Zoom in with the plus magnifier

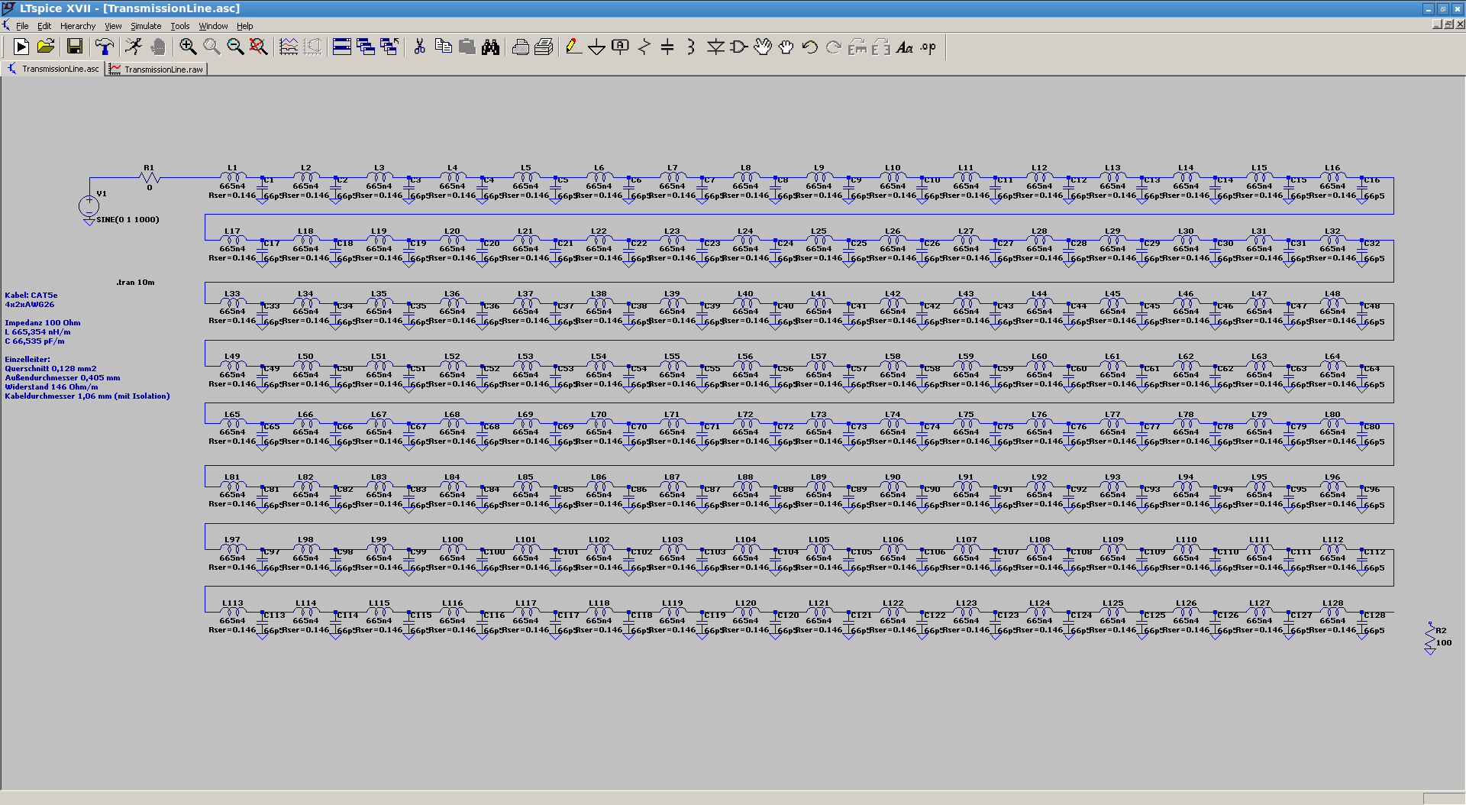point(188,47)
